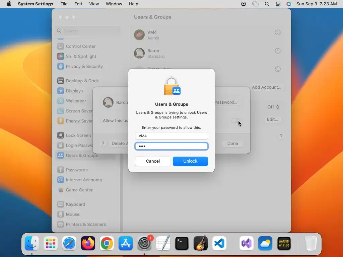The width and height of the screenshot is (343, 257).
Task: Open the Console app from the Dock
Action: coord(284,243)
